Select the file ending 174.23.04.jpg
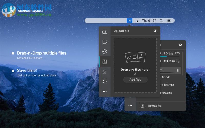Viewport: 205px width, 128px height. coord(170,61)
